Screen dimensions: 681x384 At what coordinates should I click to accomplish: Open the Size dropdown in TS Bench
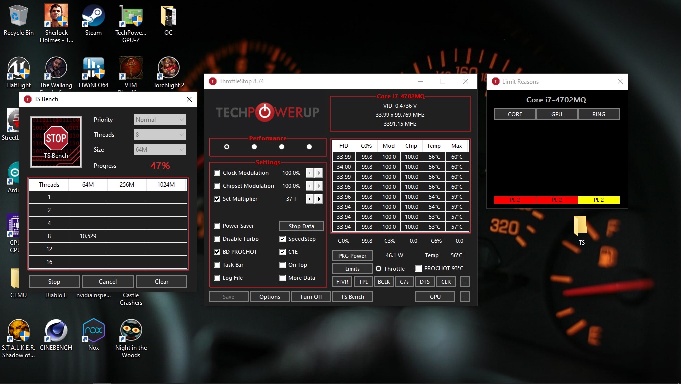pos(160,150)
